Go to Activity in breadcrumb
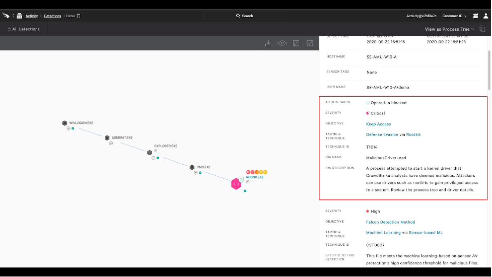 (32, 16)
